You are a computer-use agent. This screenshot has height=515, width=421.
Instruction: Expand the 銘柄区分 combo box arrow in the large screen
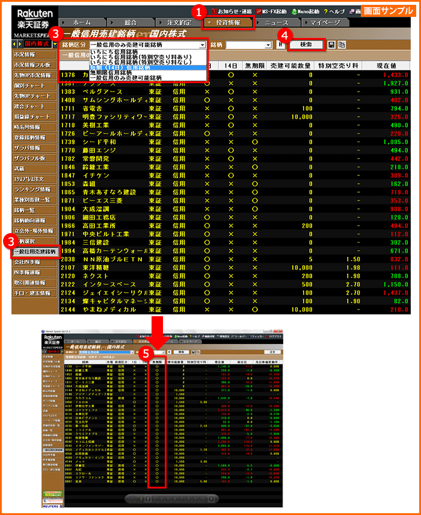pyautogui.click(x=202, y=45)
